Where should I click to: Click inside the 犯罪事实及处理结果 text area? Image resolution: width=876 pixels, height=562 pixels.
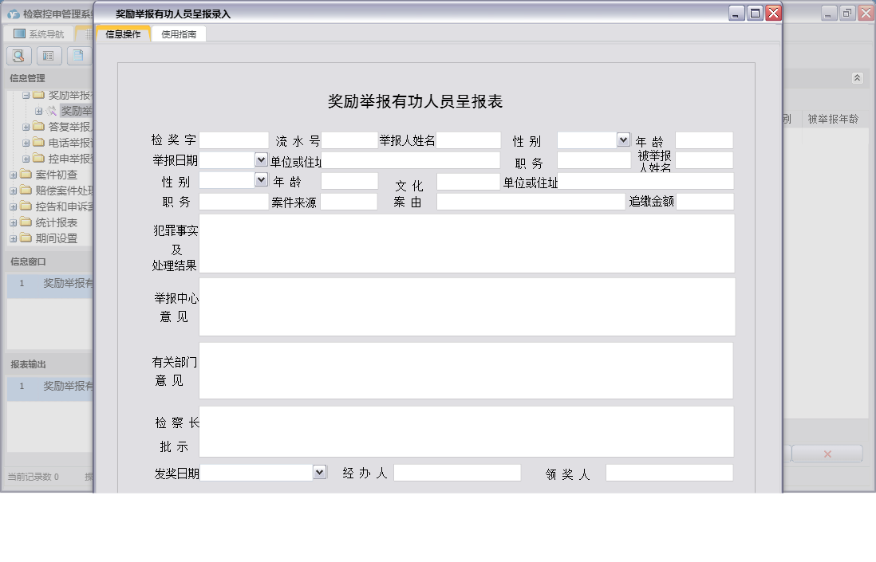pos(467,243)
